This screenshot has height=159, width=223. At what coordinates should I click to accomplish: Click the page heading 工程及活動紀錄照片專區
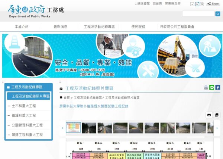click(x=89, y=88)
